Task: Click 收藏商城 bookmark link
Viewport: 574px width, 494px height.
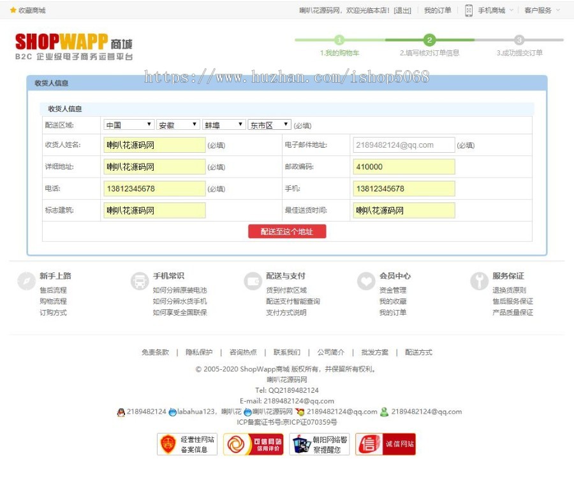Action: [x=32, y=11]
